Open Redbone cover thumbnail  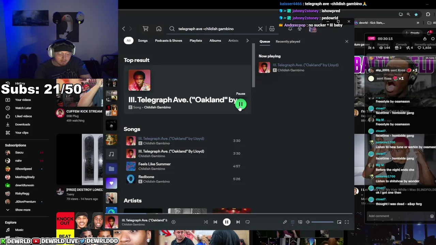pyautogui.click(x=131, y=179)
